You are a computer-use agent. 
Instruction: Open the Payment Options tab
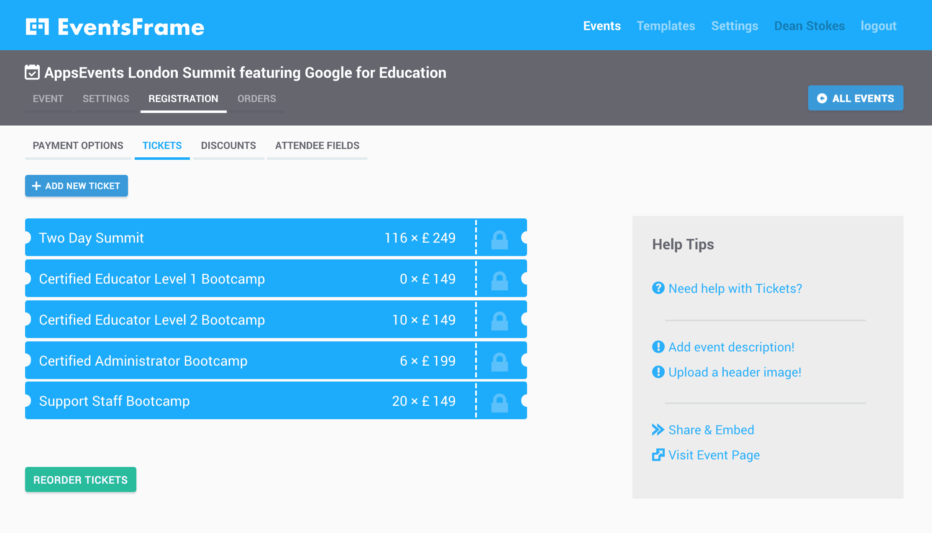[78, 146]
